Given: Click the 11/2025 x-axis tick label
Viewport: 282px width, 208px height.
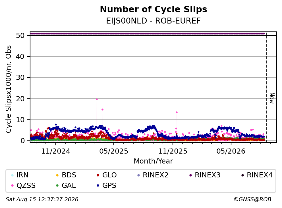Looking at the screenshot, I should tap(173, 152).
